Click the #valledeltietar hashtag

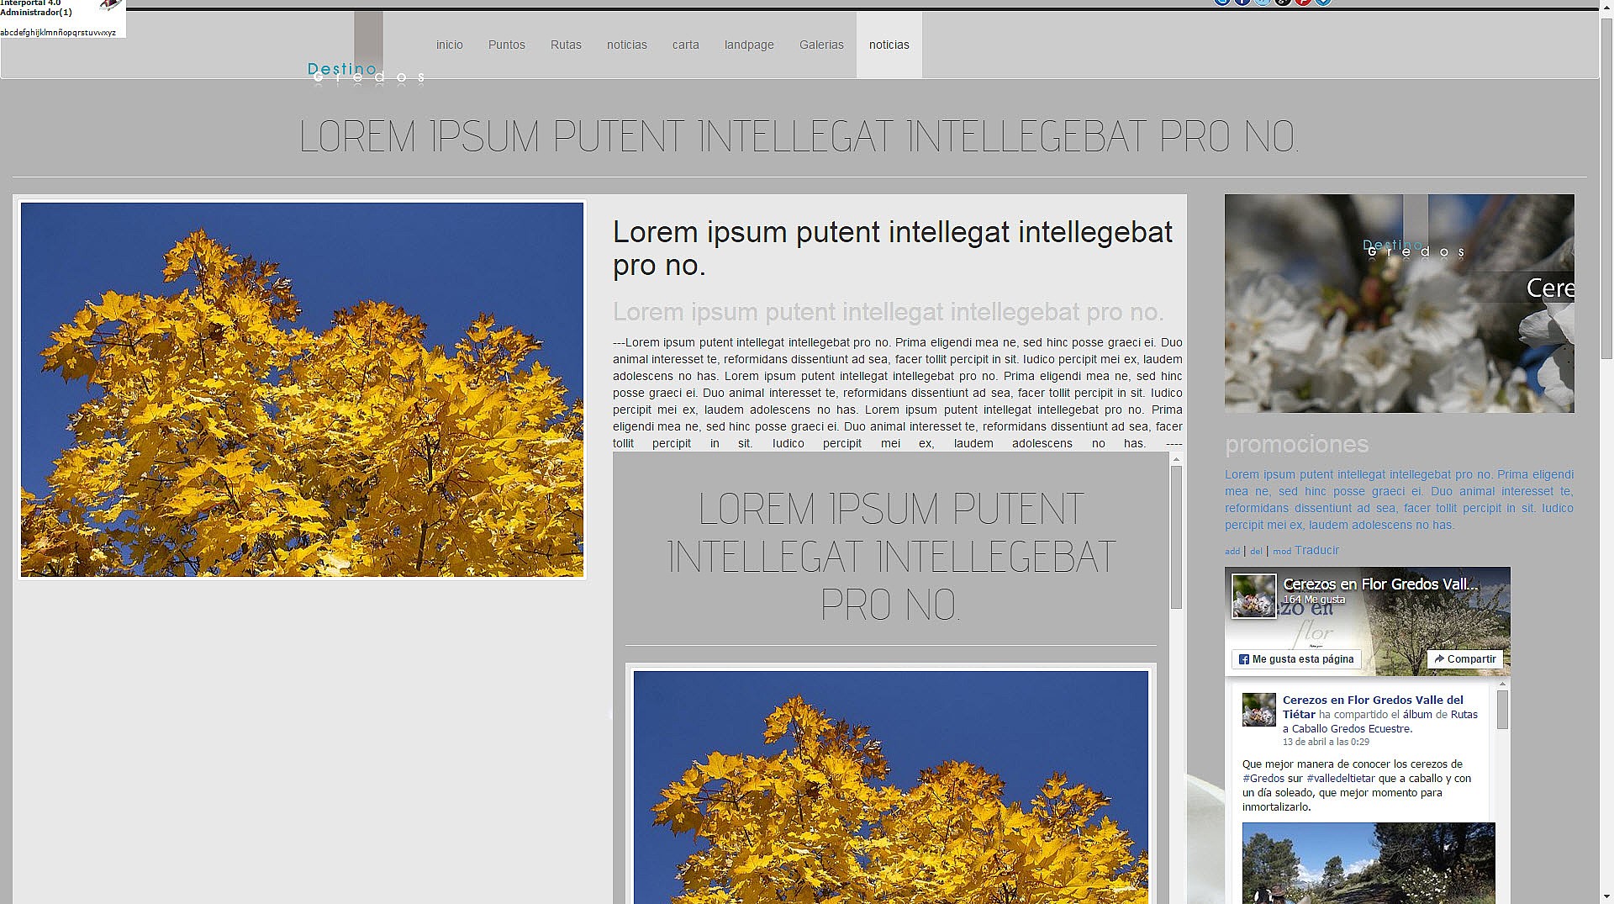click(x=1341, y=779)
